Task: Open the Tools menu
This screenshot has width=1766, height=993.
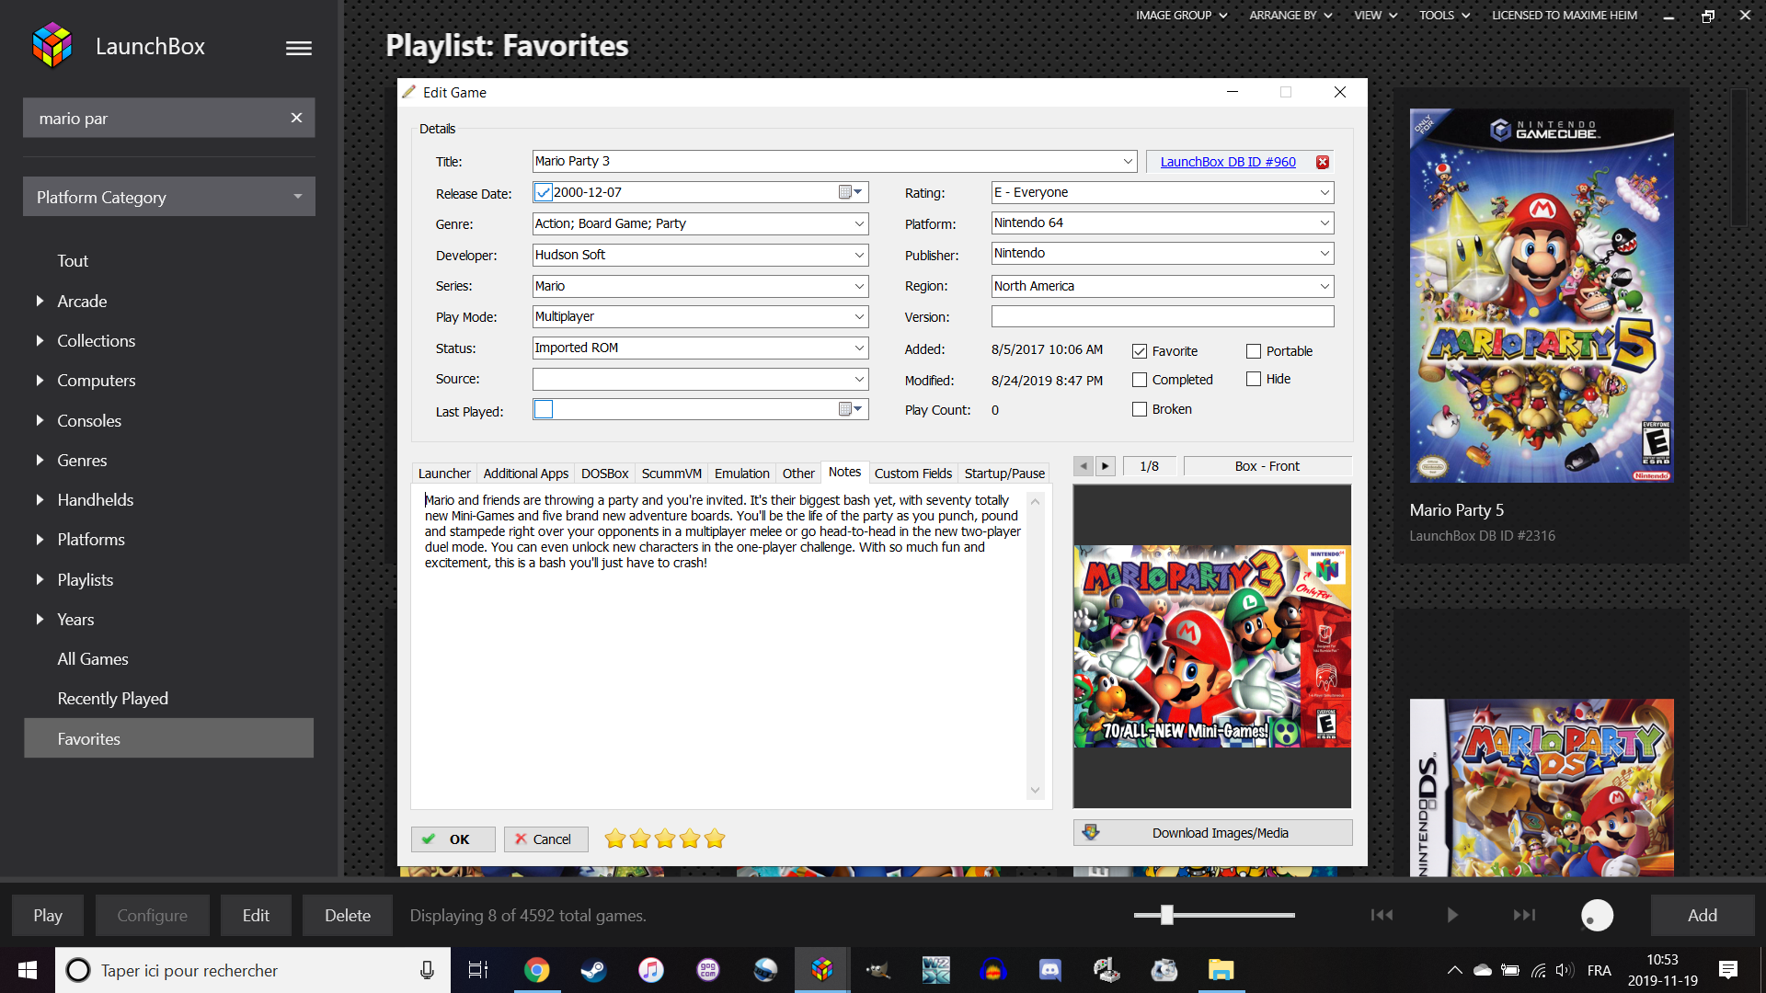Action: pos(1444,15)
